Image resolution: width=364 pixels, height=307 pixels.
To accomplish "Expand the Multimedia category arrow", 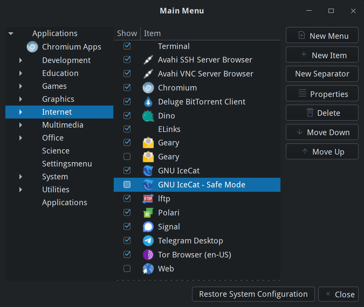I will pos(21,125).
